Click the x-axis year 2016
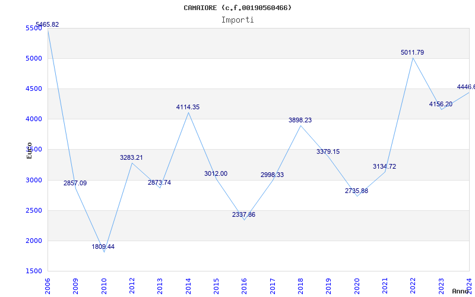Viewport: 475px width, 297px height. click(244, 286)
